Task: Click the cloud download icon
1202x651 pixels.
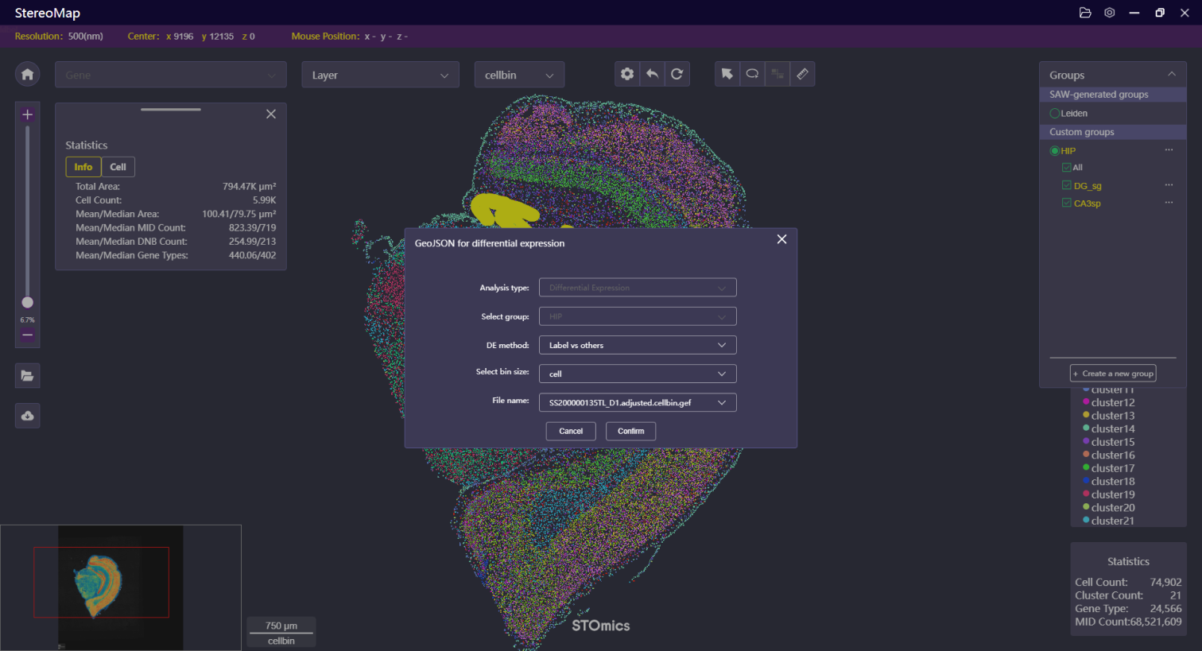Action: [28, 416]
